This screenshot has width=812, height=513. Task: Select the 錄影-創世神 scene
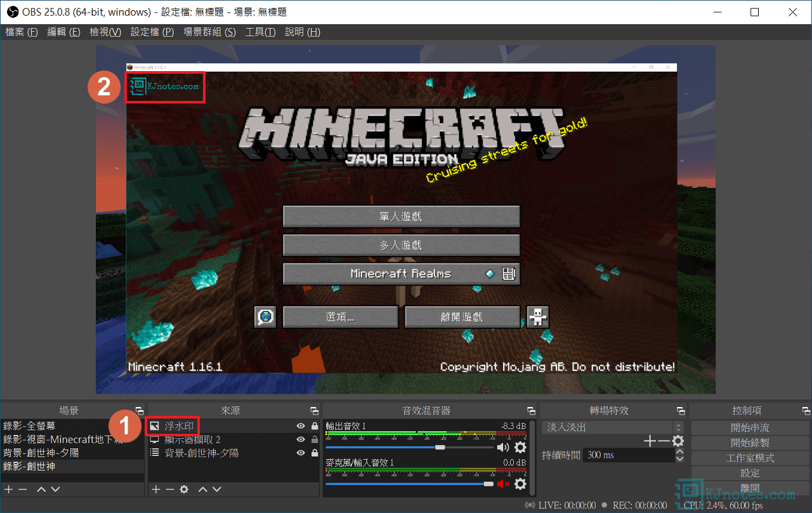coord(72,466)
